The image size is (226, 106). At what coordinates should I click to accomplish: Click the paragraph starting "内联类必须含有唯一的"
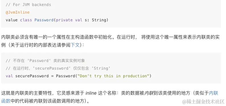point(110,41)
